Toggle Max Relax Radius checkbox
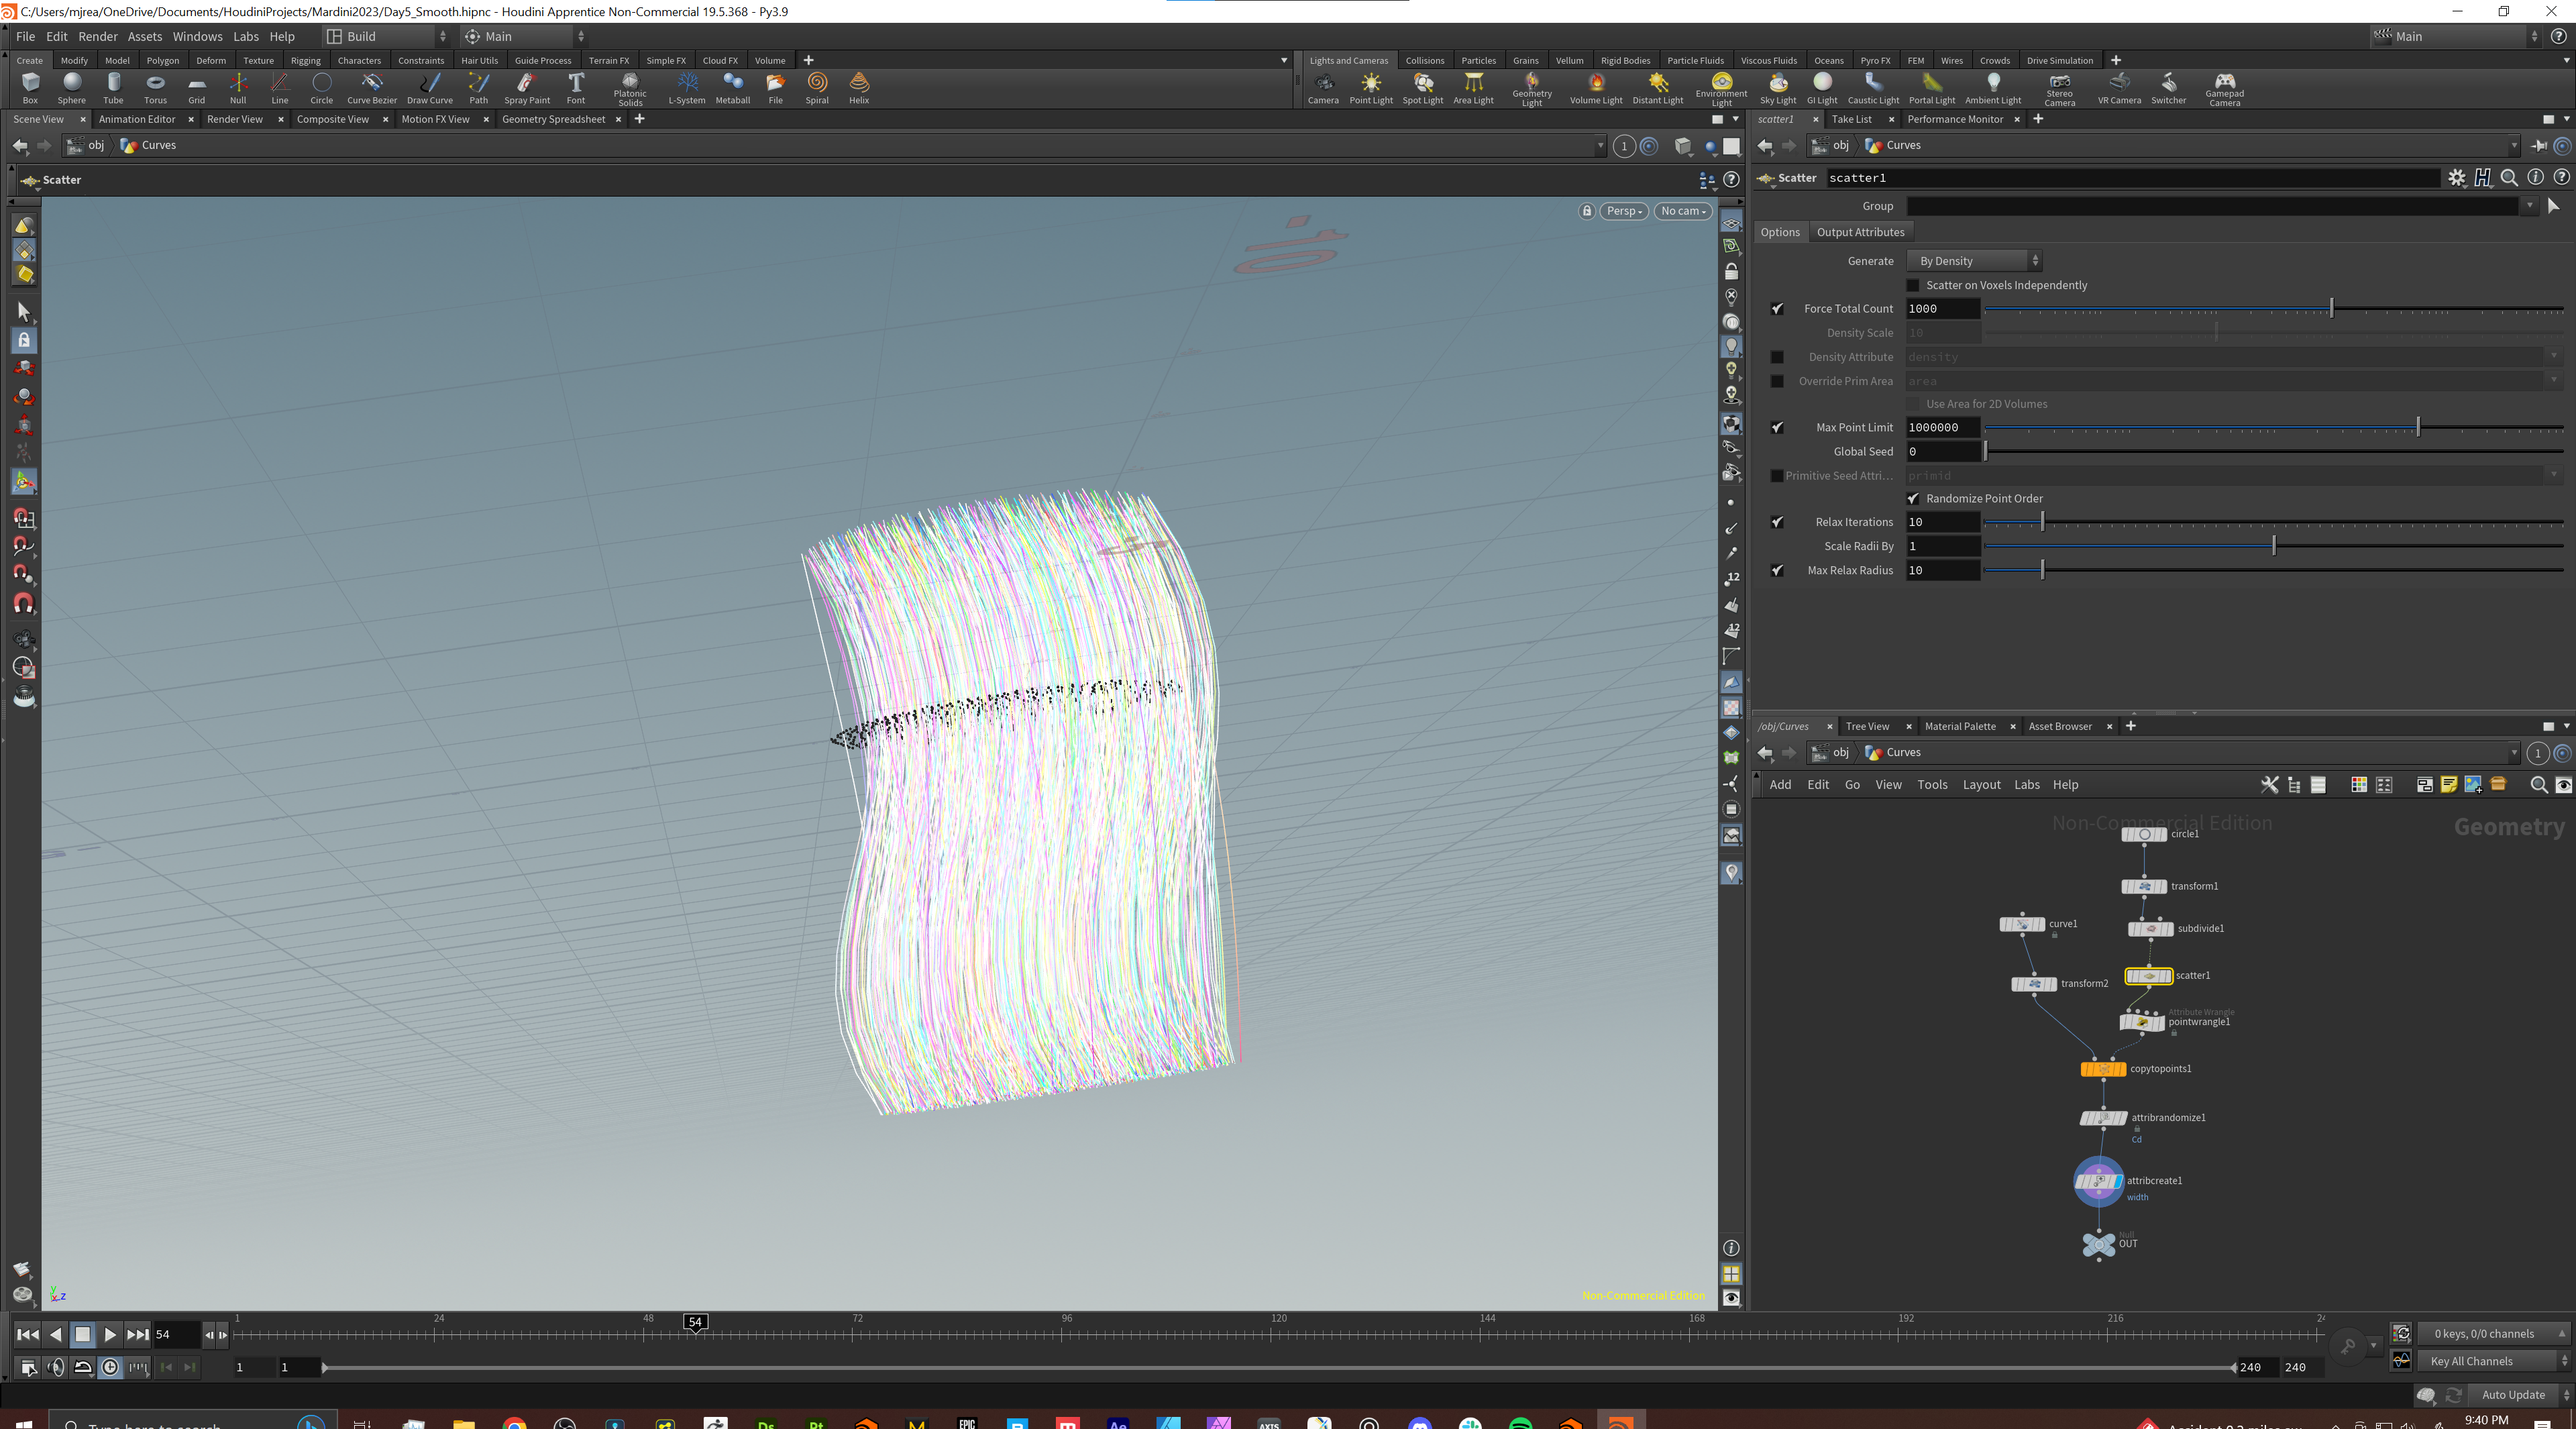Screen dimensions: 2576x1429 1777,570
